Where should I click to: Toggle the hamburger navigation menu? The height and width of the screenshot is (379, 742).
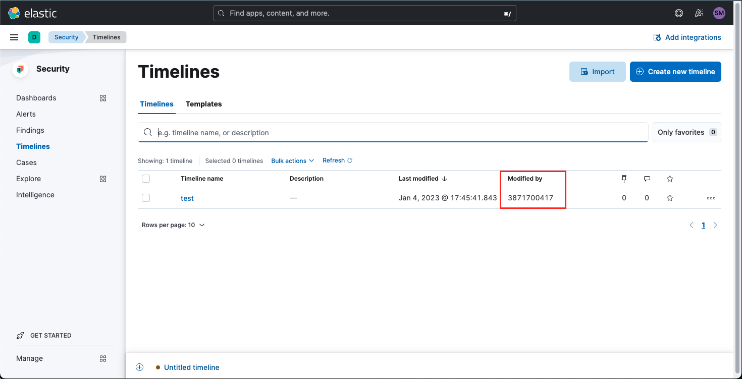click(x=14, y=37)
